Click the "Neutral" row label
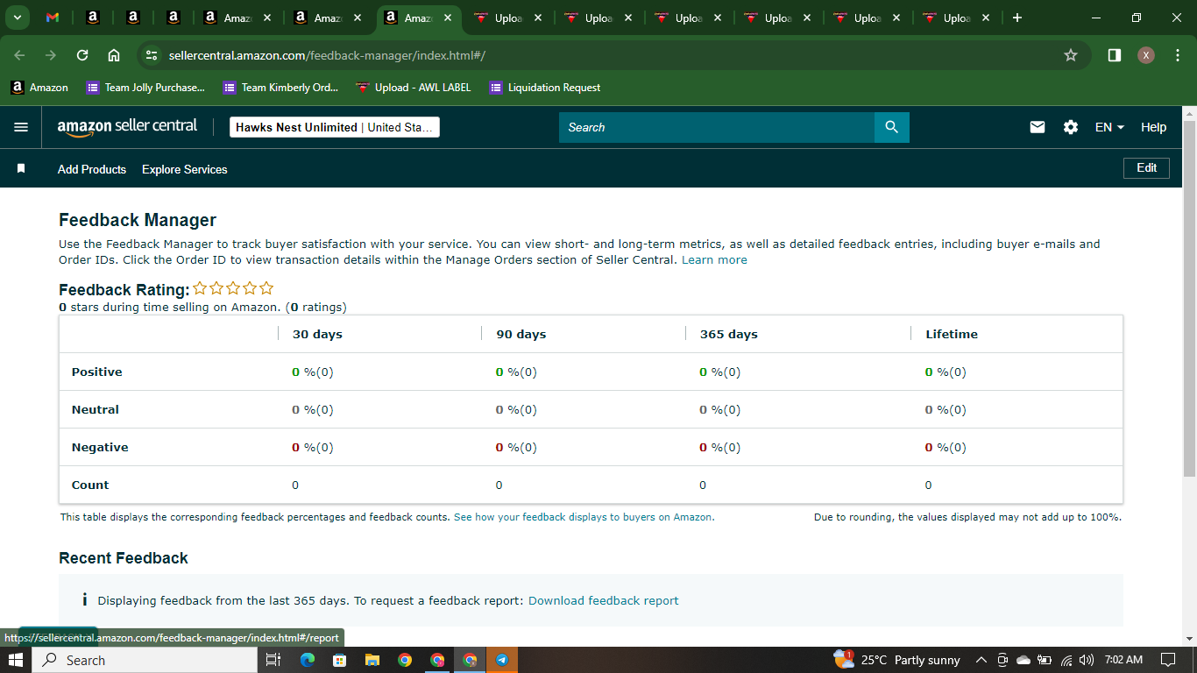The height and width of the screenshot is (673, 1197). click(x=96, y=409)
